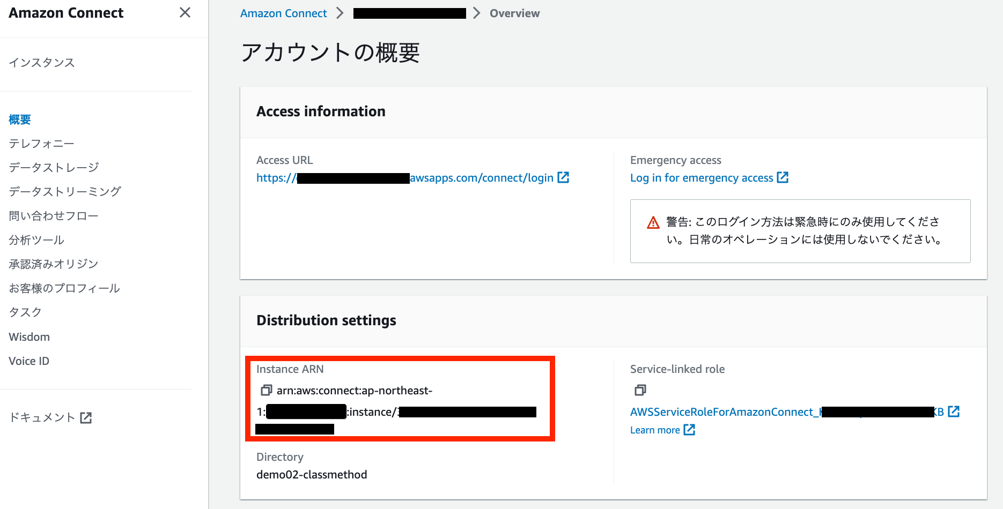Select Voice ID from the sidebar
Viewport: 1003px width, 509px height.
(28, 361)
